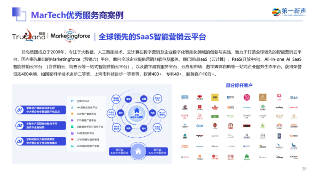Click the 01 矩阵化产品 banner
The height and width of the screenshot is (176, 320).
pos(41,110)
